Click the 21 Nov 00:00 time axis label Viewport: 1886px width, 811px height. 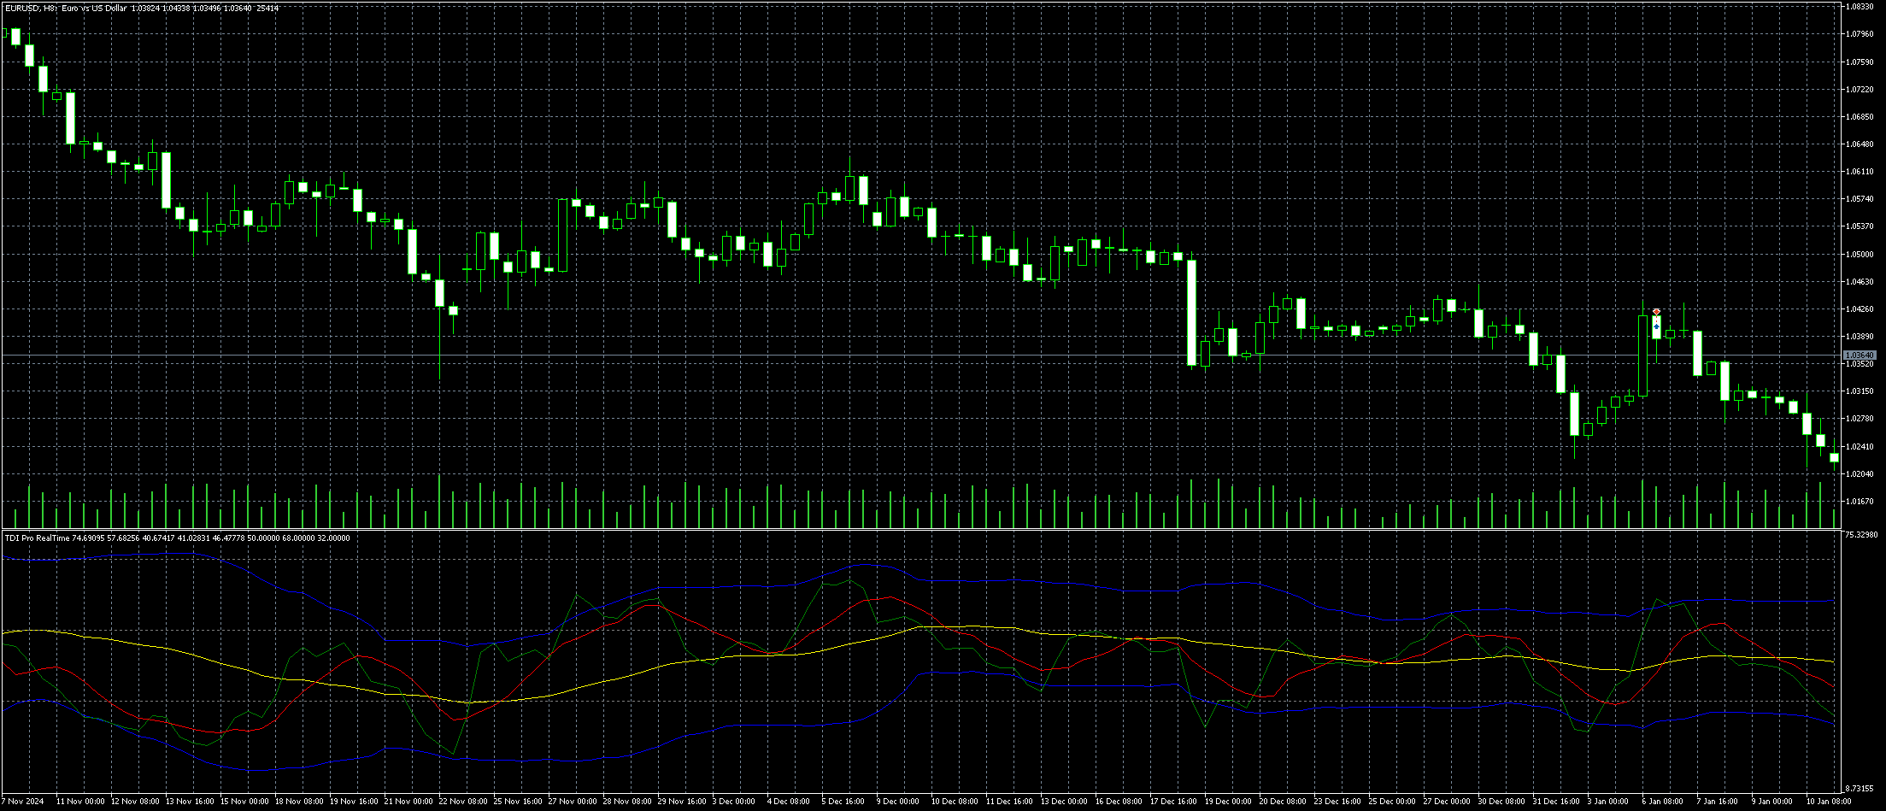pyautogui.click(x=408, y=802)
